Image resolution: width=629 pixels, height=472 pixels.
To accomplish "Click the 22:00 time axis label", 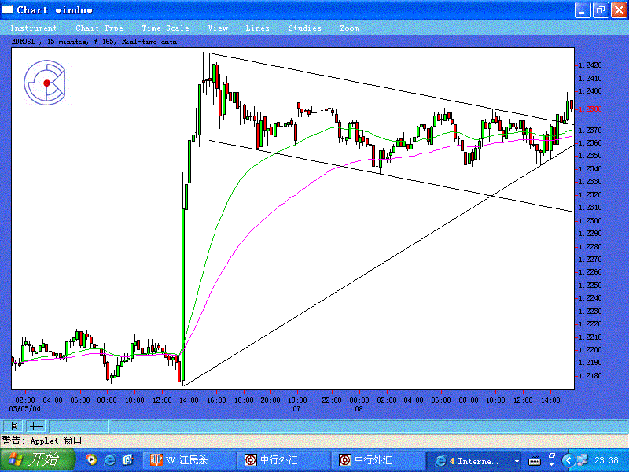I will (x=332, y=400).
